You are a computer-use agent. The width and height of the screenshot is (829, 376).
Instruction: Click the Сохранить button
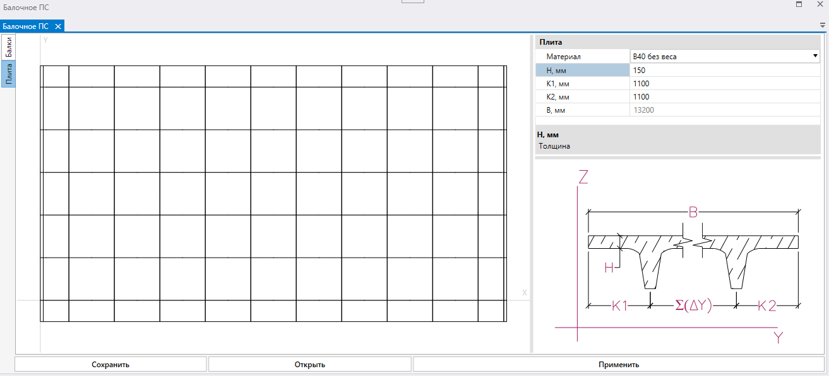110,364
